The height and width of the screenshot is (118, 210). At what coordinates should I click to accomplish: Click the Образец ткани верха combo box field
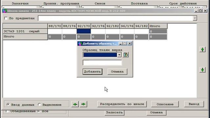(100, 55)
